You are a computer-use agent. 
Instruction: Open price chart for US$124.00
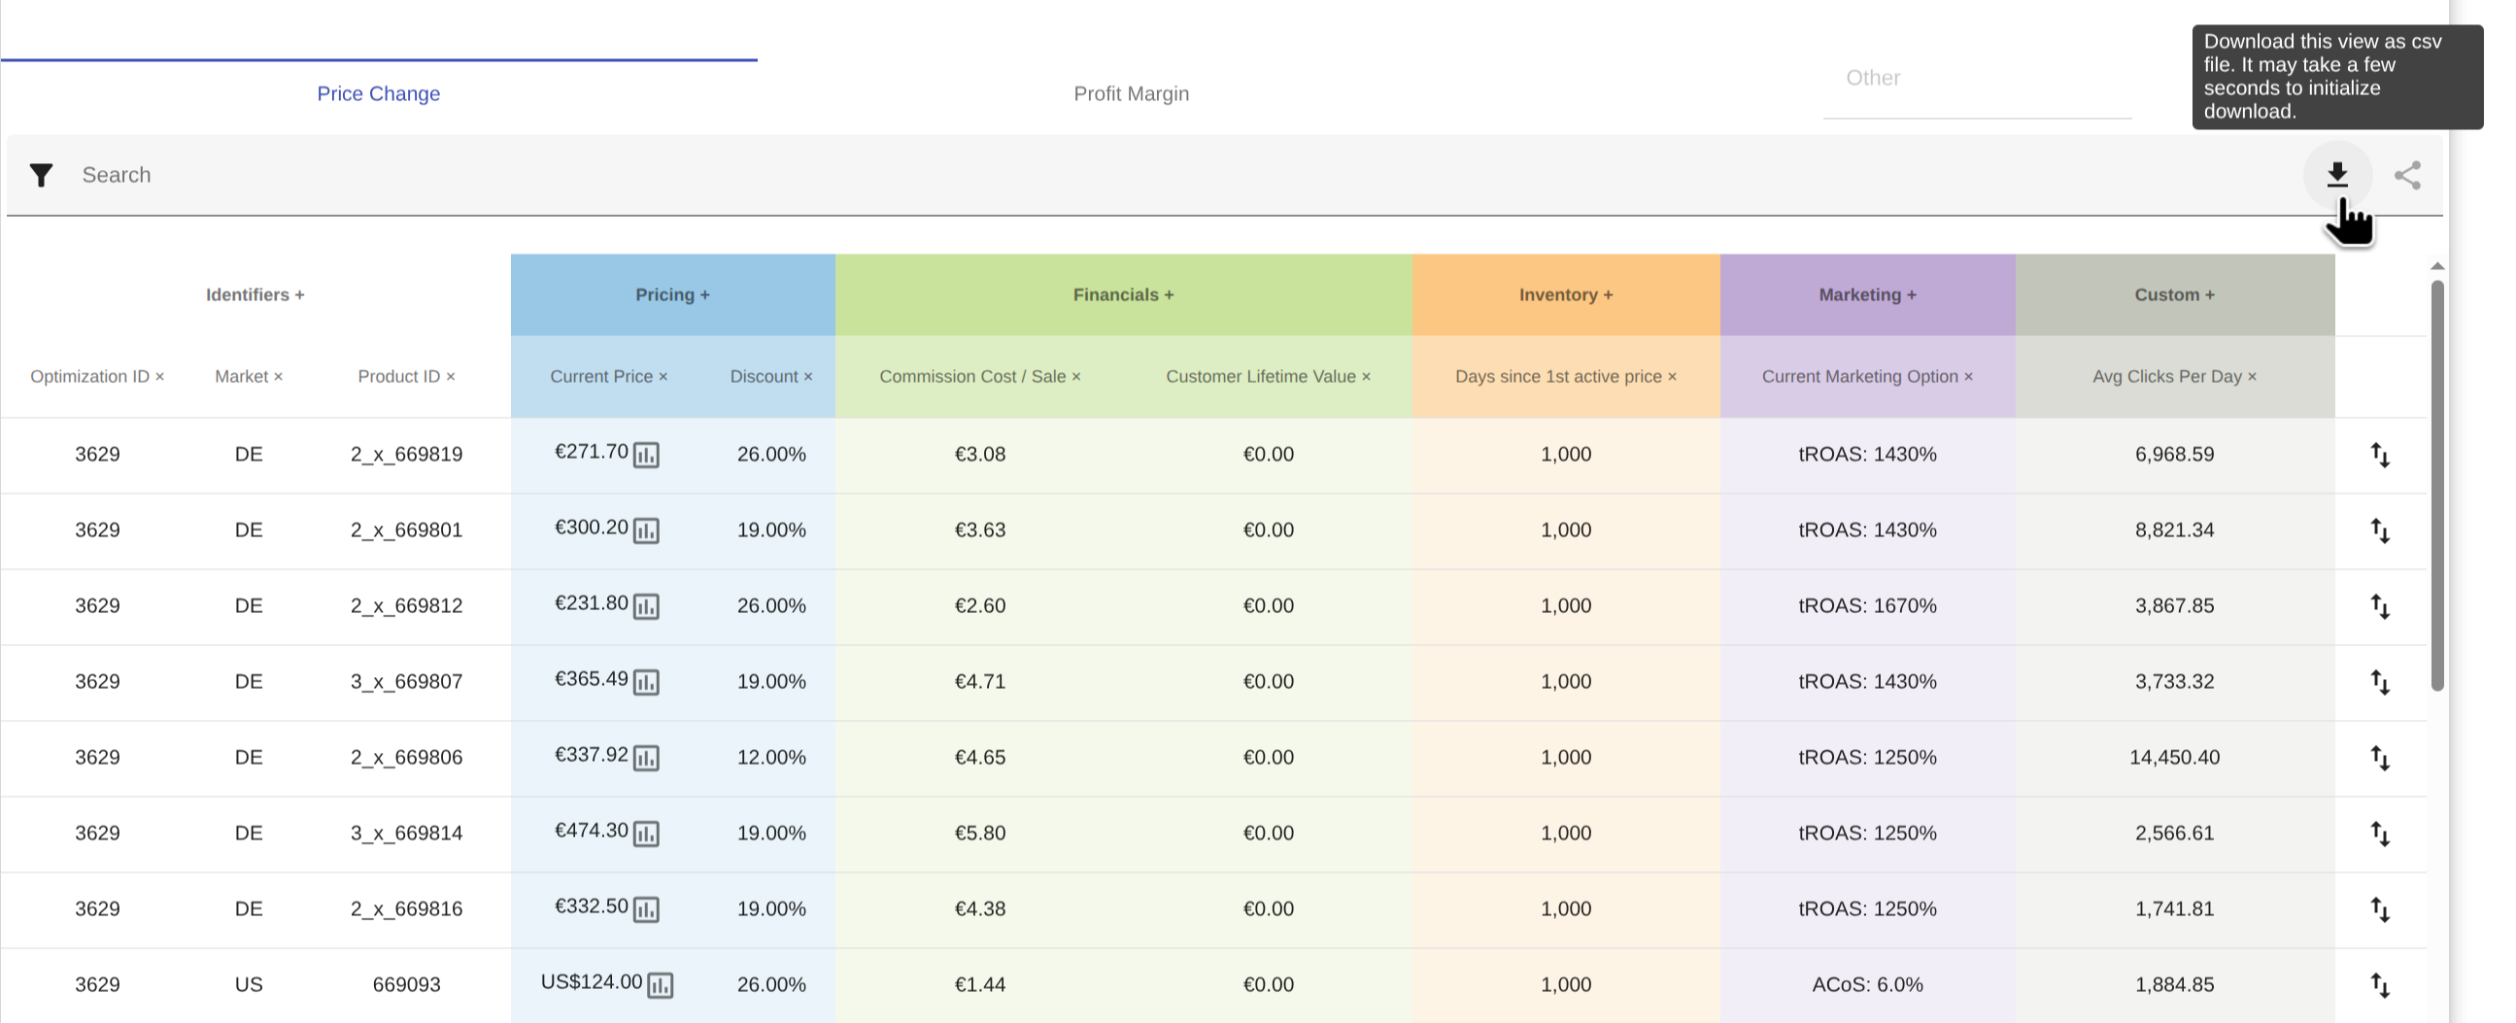click(661, 985)
